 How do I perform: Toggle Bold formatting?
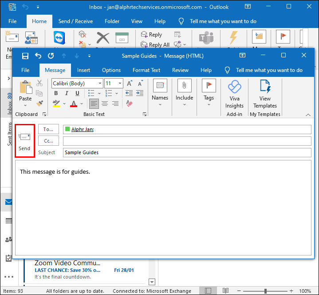[56, 93]
